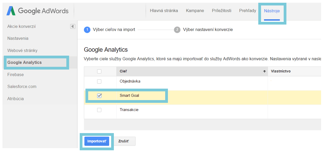Switch to the Kampane tab
Viewport: 326px width, 153px height.
click(195, 11)
